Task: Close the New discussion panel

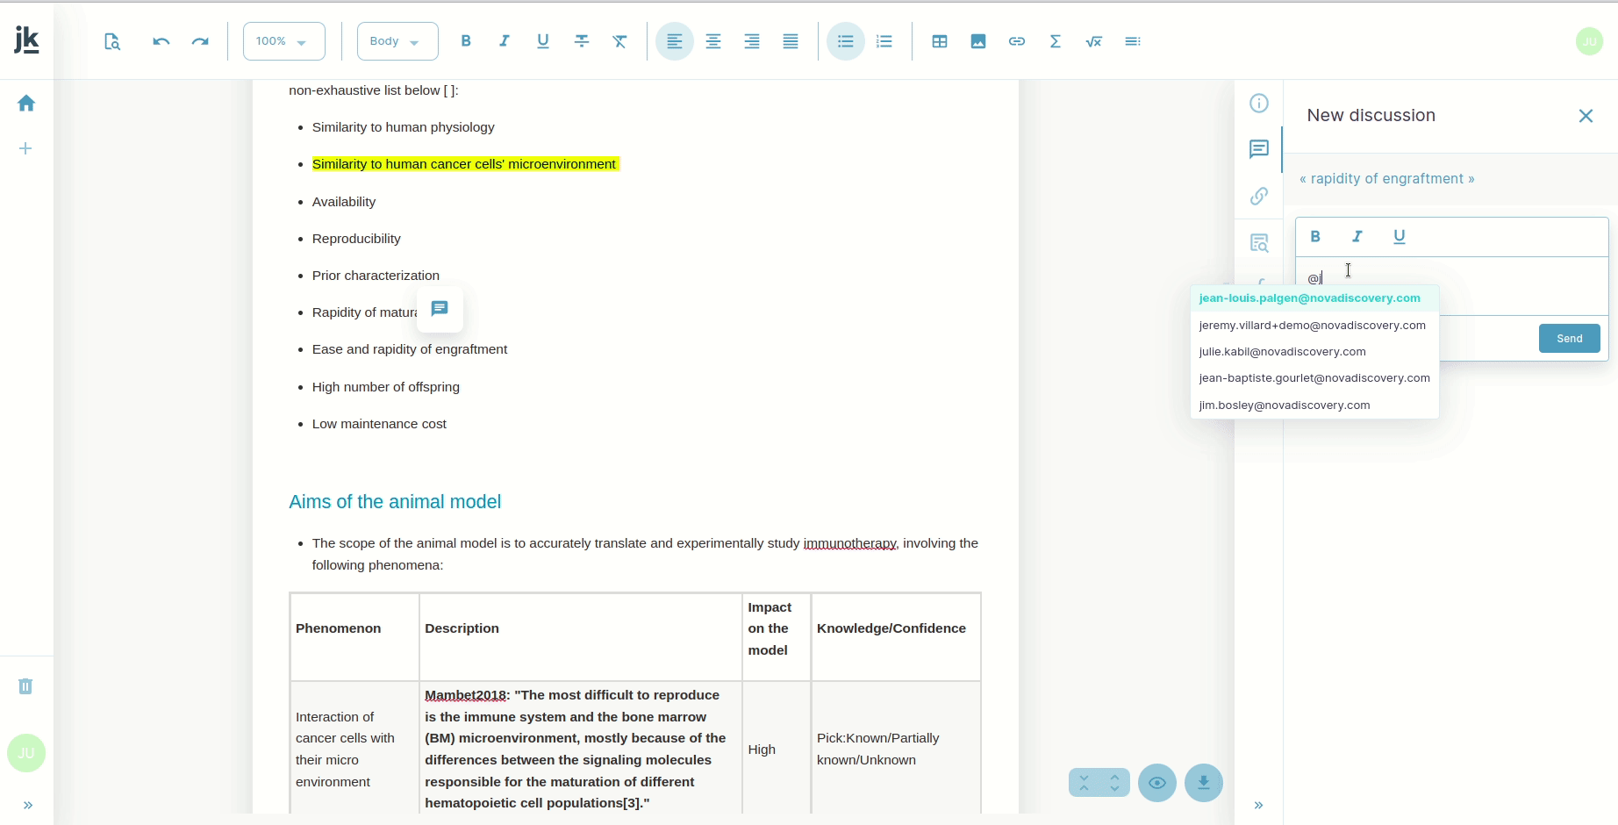Action: pos(1586,116)
